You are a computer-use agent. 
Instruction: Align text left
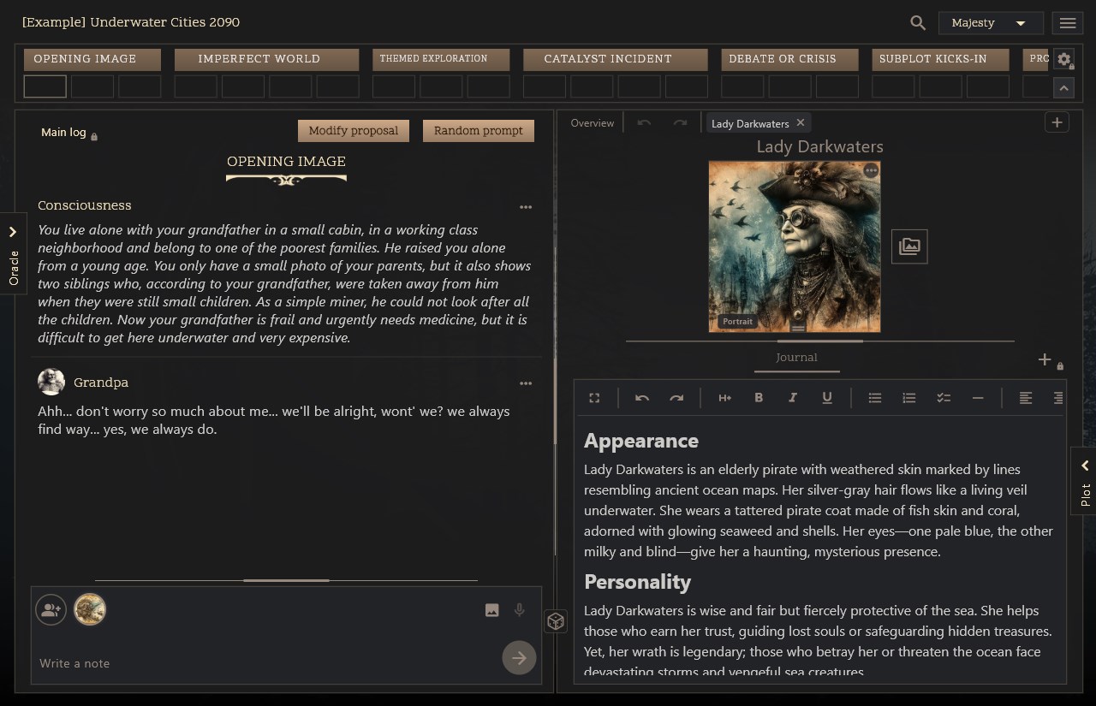pos(1026,398)
